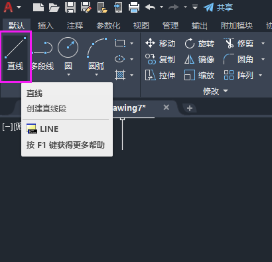This screenshot has height=262, width=272.
Task: Open an existing file folder icon
Action: tap(54, 7)
